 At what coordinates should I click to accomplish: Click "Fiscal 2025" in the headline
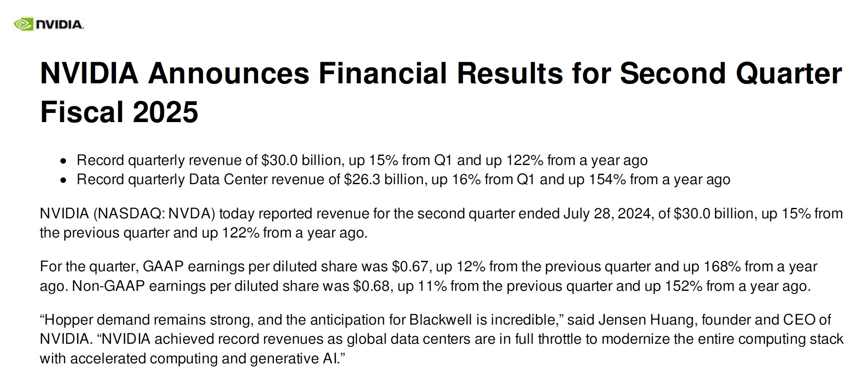[x=119, y=112]
